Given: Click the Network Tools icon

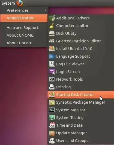Looking at the screenshot, I should (52, 79).
